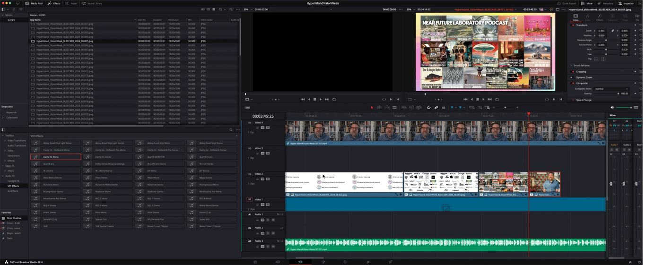Open the Effects panel tab

click(x=54, y=3)
